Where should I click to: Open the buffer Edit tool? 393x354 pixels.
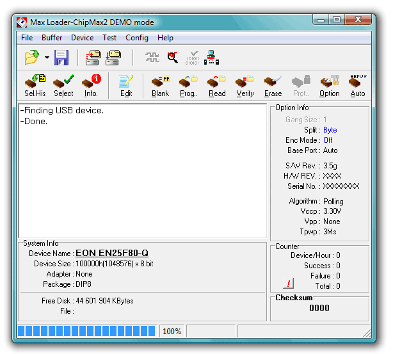[x=126, y=86]
